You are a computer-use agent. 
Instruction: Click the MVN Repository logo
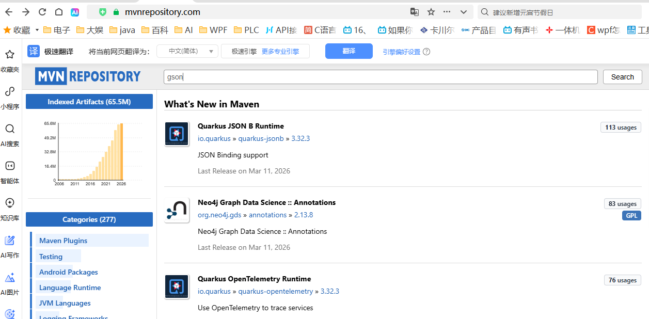tap(88, 76)
